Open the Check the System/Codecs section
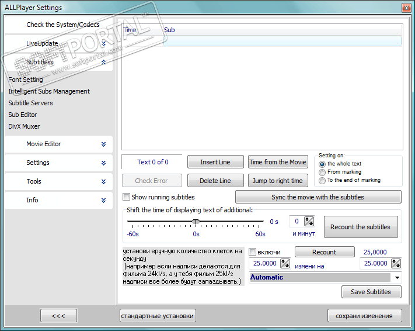The image size is (415, 331). [x=62, y=25]
